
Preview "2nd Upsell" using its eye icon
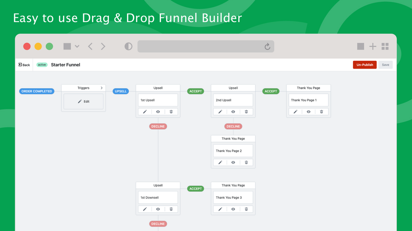pos(233,111)
